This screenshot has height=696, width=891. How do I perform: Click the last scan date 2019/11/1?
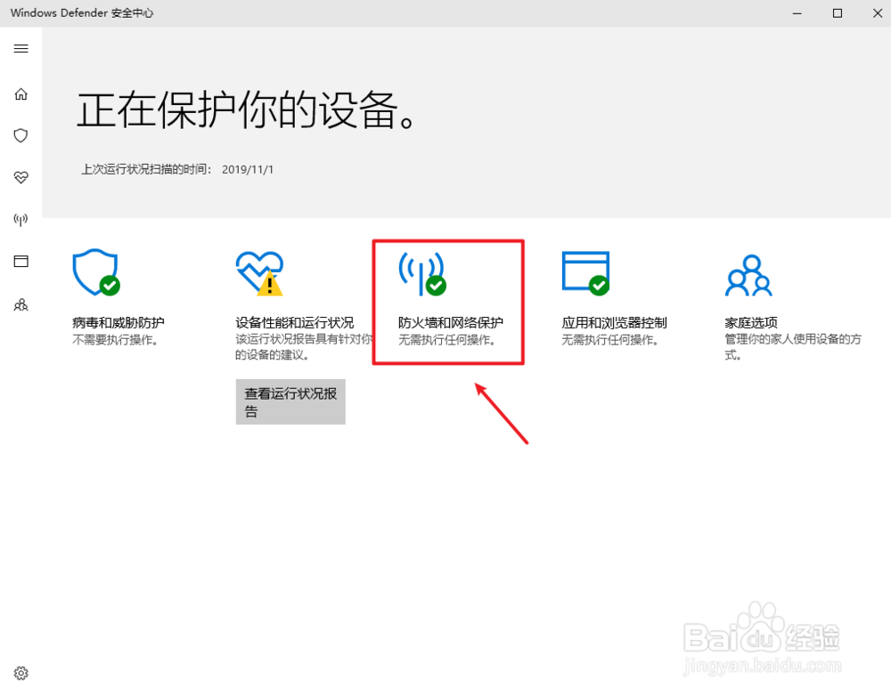point(248,169)
